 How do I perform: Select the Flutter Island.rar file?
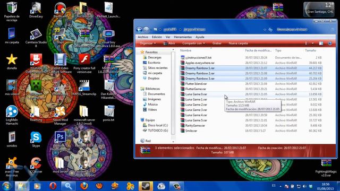[251, 84]
